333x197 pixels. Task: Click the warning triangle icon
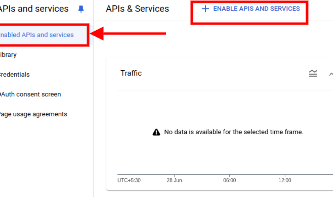(156, 132)
